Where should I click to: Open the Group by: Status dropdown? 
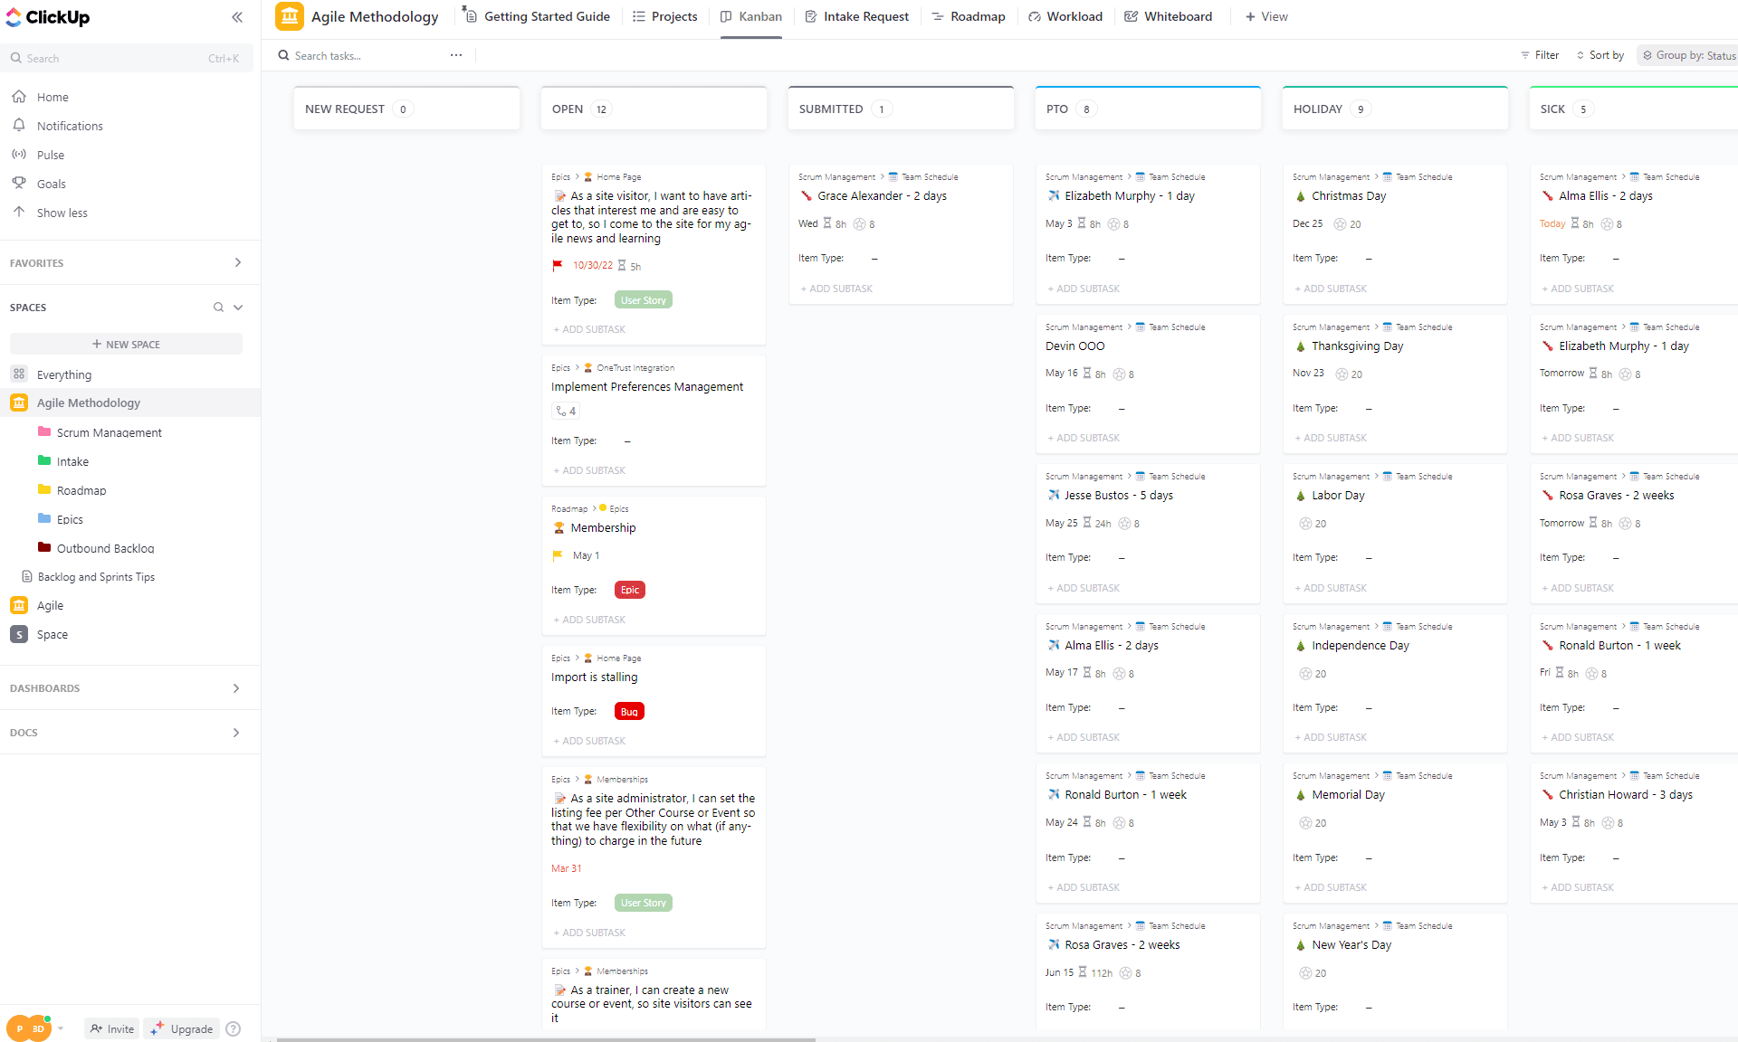pos(1689,56)
